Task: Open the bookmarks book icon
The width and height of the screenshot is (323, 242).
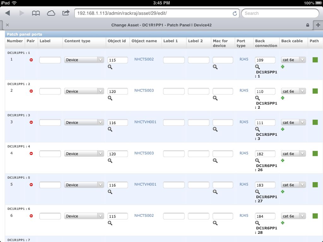Action: pyautogui.click(x=36, y=13)
